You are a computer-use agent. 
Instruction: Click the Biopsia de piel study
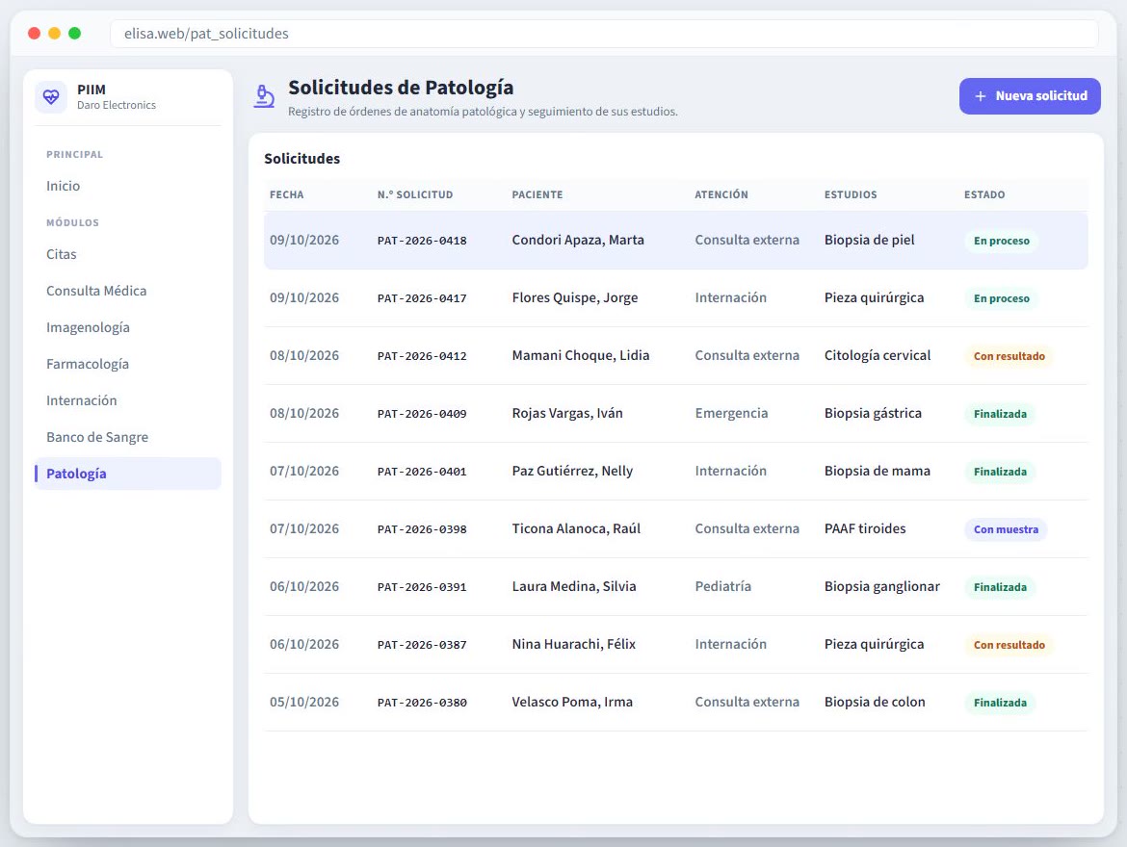(x=869, y=240)
